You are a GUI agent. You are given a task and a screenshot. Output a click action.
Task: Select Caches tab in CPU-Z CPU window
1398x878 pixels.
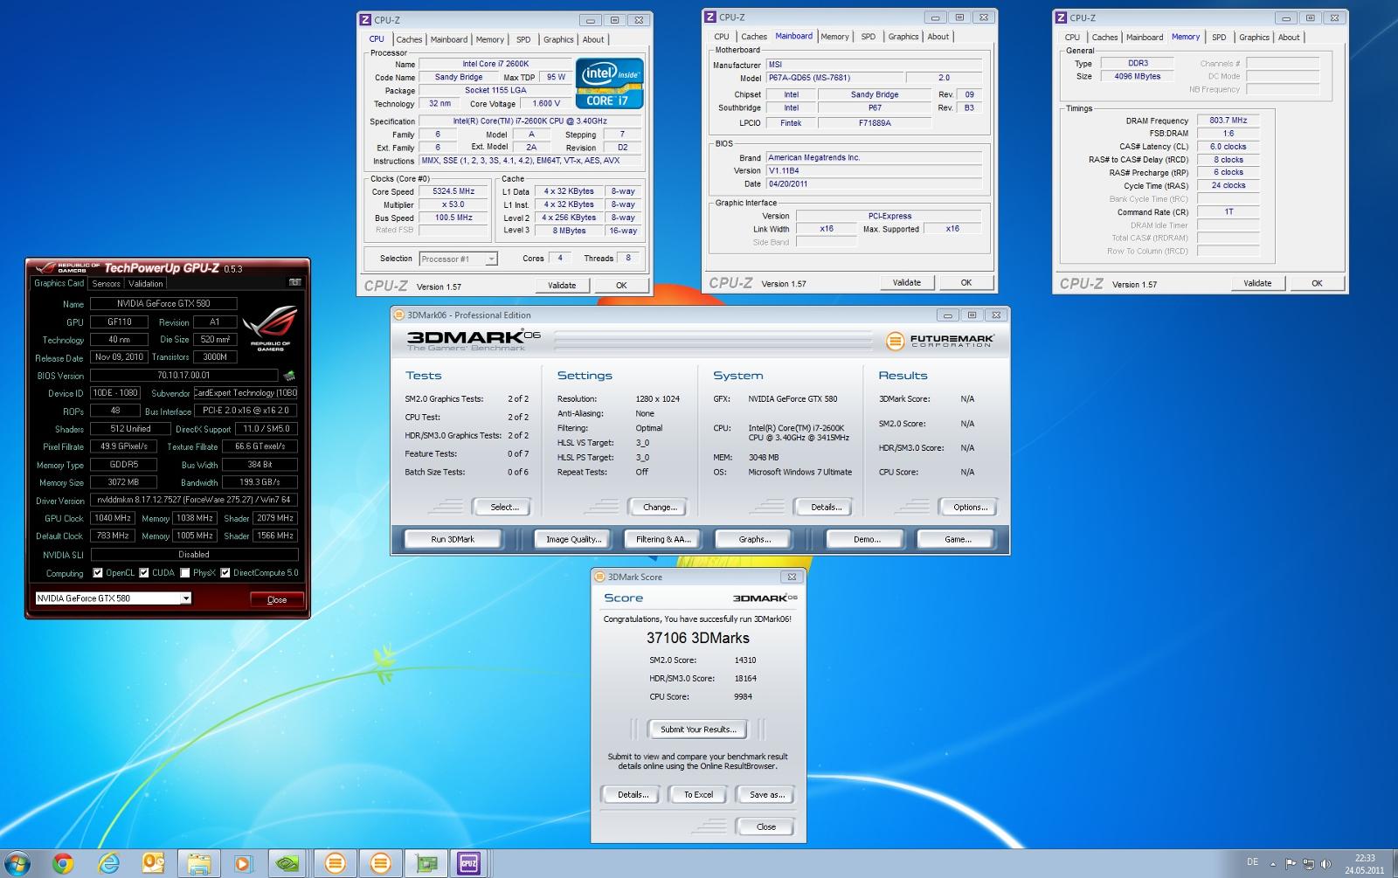tap(409, 39)
